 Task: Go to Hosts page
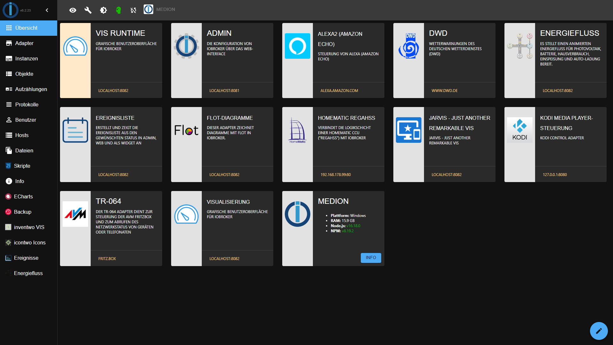pos(29,135)
